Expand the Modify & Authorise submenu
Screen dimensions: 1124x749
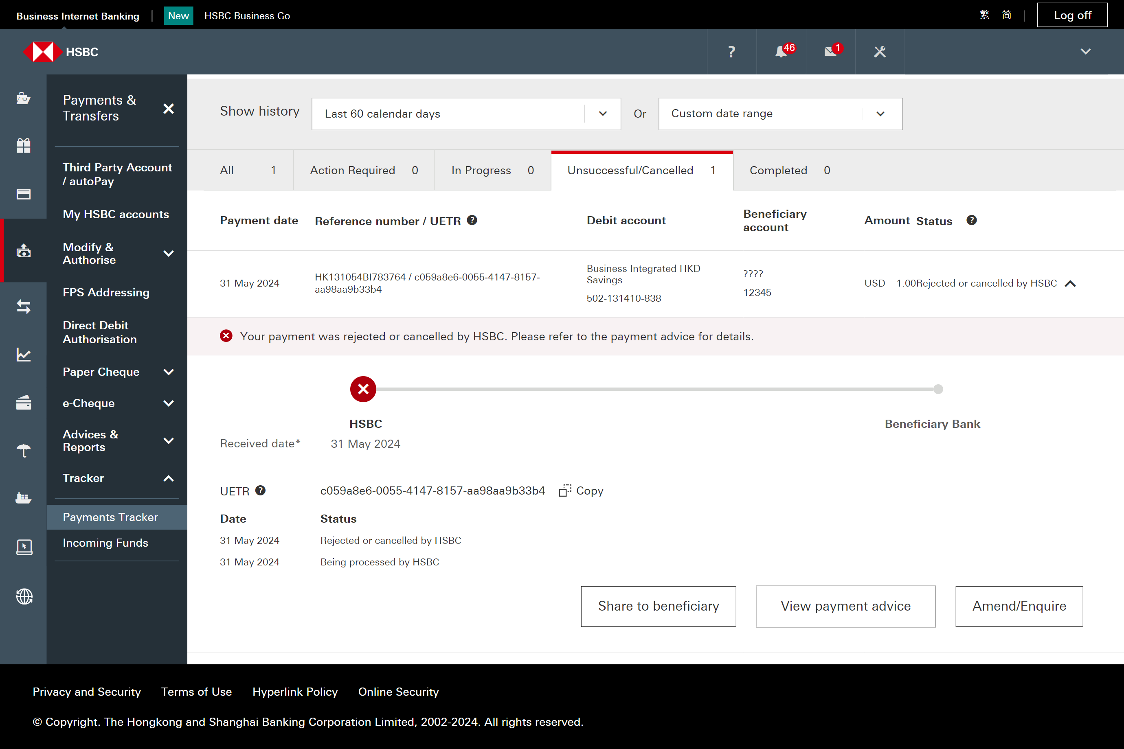click(x=168, y=254)
